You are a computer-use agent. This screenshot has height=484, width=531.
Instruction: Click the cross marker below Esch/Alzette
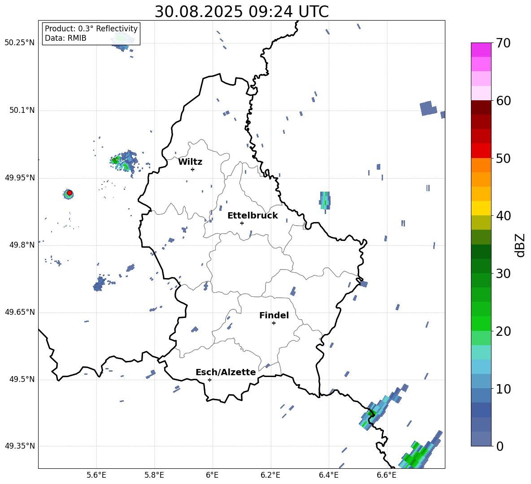click(x=209, y=380)
